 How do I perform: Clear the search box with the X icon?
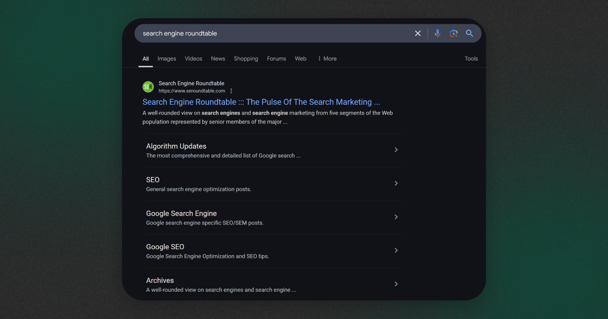(418, 33)
